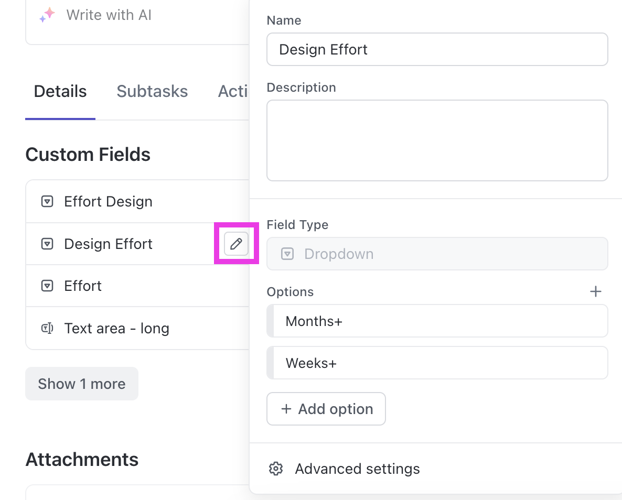The height and width of the screenshot is (500, 622).
Task: Select the Details tab
Action: pyautogui.click(x=60, y=91)
